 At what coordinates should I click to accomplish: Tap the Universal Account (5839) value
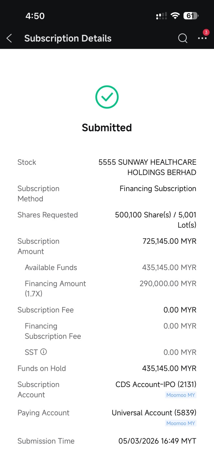(x=154, y=413)
